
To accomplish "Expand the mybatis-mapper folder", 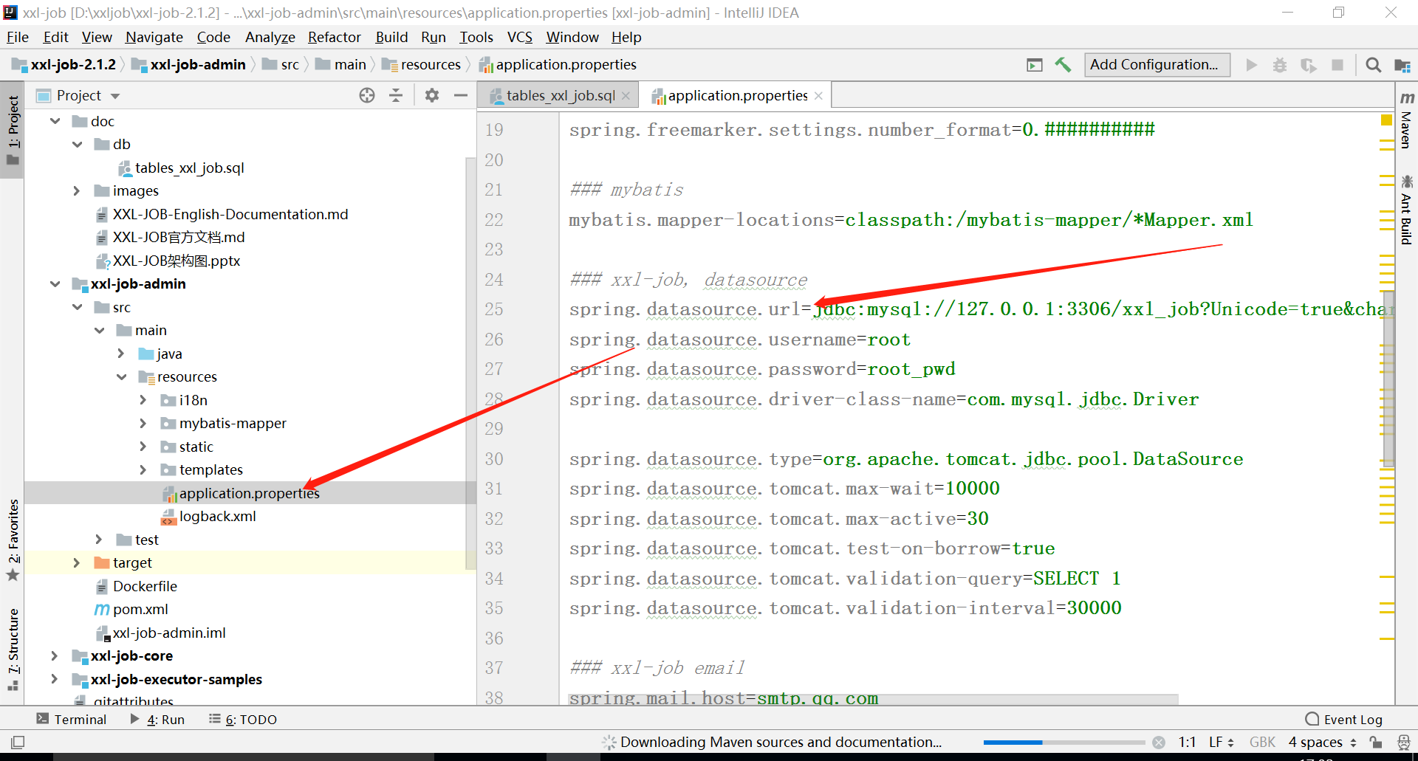I will [x=144, y=424].
